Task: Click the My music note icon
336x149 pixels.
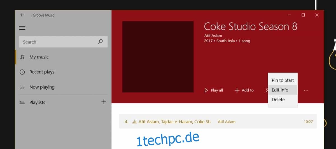Action: tap(22, 57)
